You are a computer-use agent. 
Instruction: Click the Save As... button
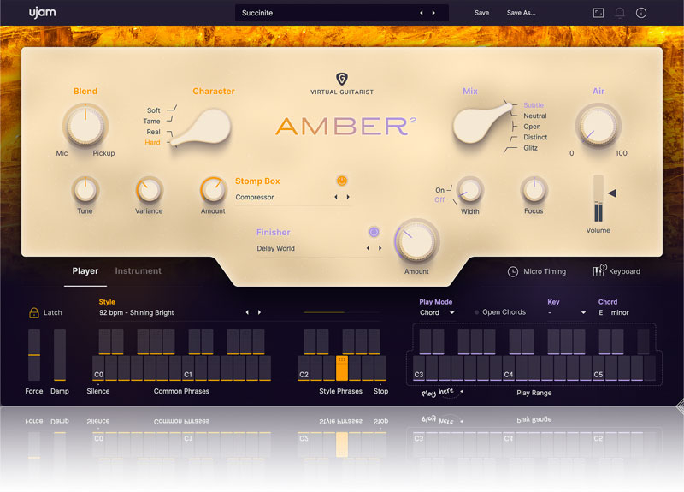point(521,13)
